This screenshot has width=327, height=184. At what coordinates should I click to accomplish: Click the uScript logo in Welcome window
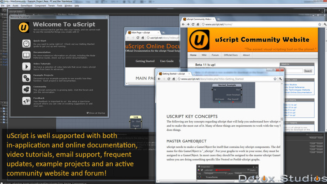click(23, 27)
